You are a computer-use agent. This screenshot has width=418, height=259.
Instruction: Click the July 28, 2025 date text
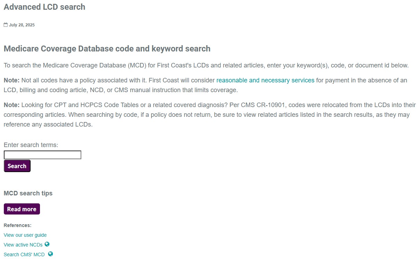click(22, 25)
